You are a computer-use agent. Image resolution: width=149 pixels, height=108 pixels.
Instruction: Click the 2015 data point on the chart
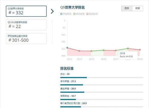pyautogui.click(x=91, y=51)
